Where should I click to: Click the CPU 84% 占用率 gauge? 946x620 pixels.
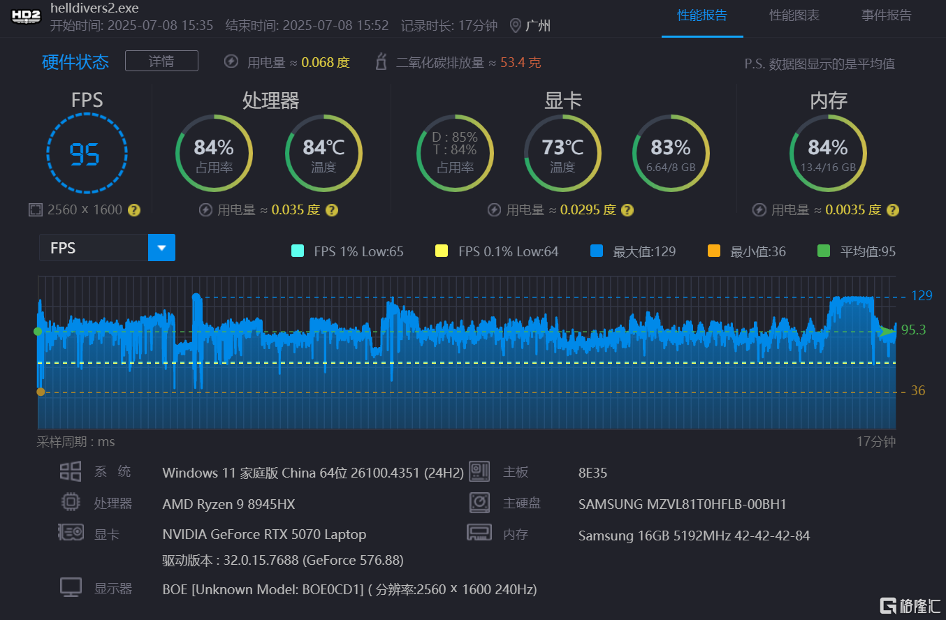[214, 153]
